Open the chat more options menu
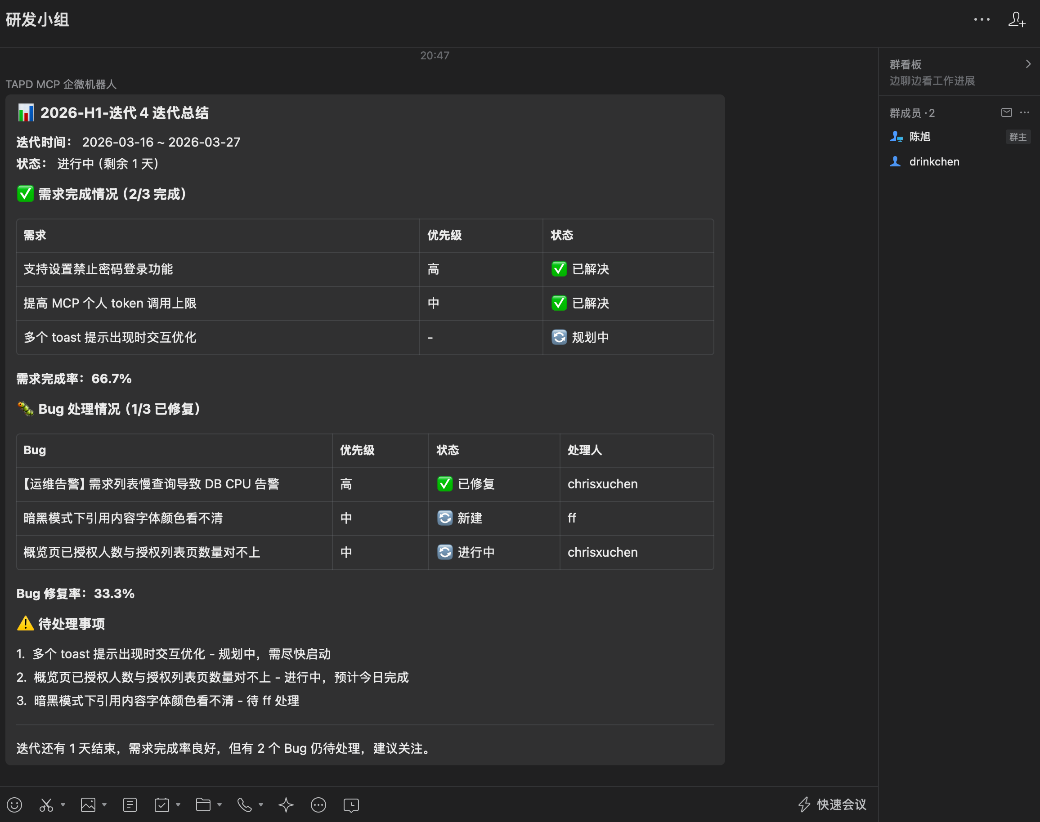1040x822 pixels. (982, 20)
